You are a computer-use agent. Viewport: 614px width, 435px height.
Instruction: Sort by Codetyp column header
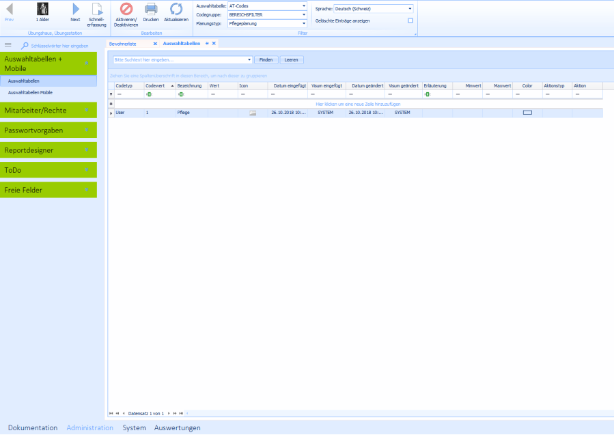[129, 86]
